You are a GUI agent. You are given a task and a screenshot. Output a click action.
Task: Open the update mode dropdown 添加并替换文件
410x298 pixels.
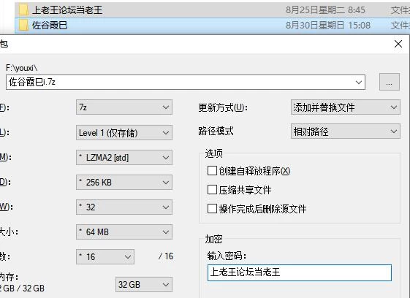coord(346,107)
